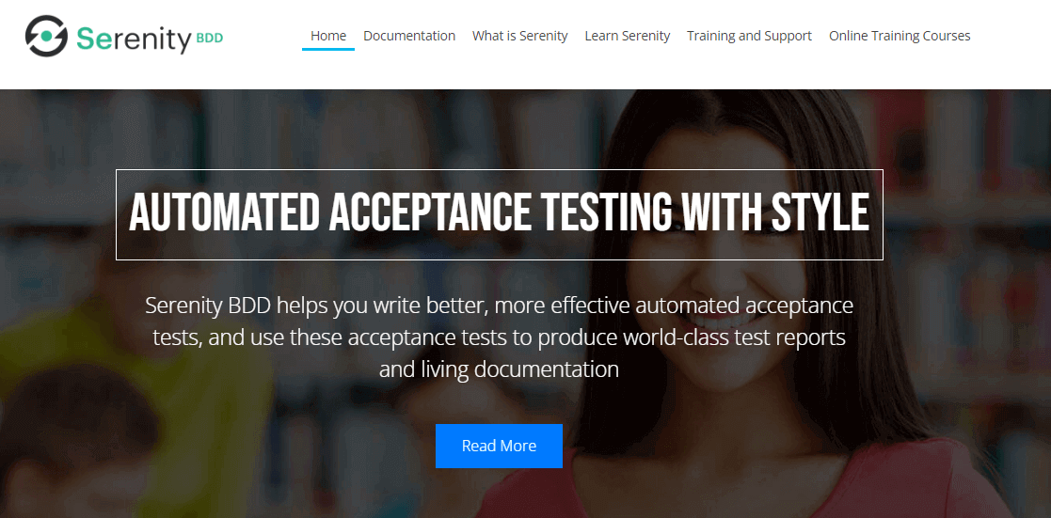Click the Serenity circular arrows logo icon
Image resolution: width=1051 pixels, height=518 pixels.
point(46,36)
